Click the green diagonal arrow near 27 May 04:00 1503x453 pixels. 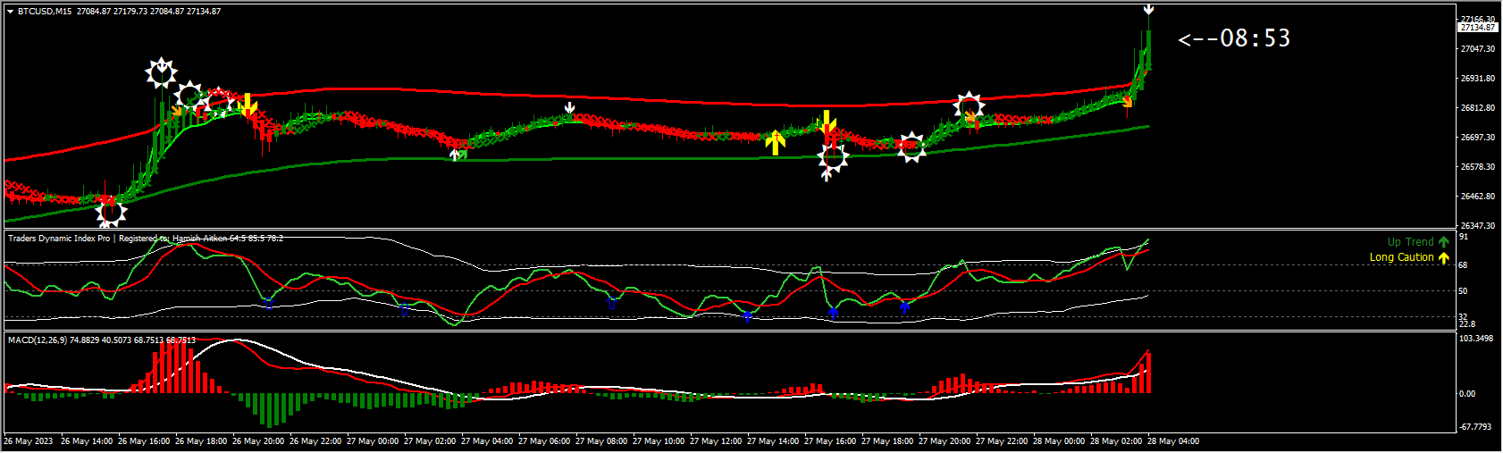tap(462, 155)
